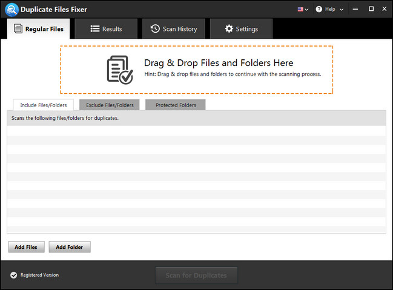Image resolution: width=393 pixels, height=290 pixels.
Task: Click the Help question mark icon
Action: point(320,9)
